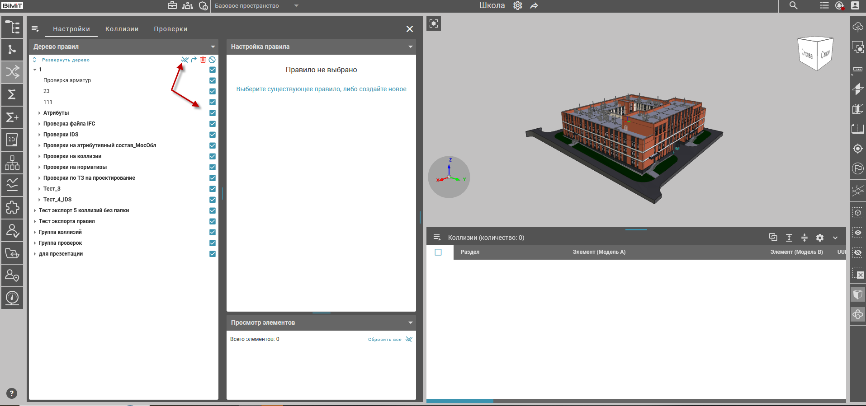This screenshot has width=866, height=406.
Task: Click the fit-to-view icon in 3D viewport
Action: (x=434, y=24)
